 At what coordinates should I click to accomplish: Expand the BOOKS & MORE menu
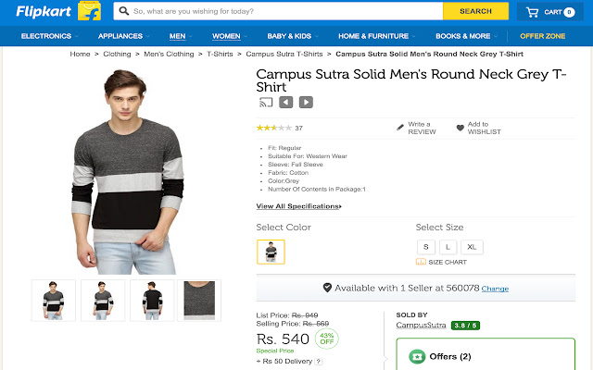pos(466,36)
